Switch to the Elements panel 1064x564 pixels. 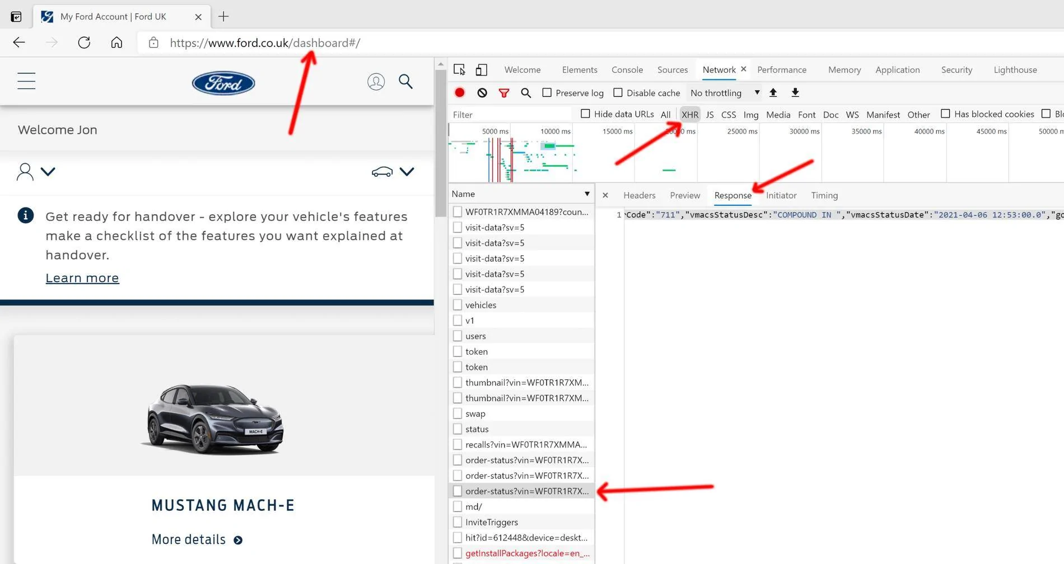coord(580,70)
